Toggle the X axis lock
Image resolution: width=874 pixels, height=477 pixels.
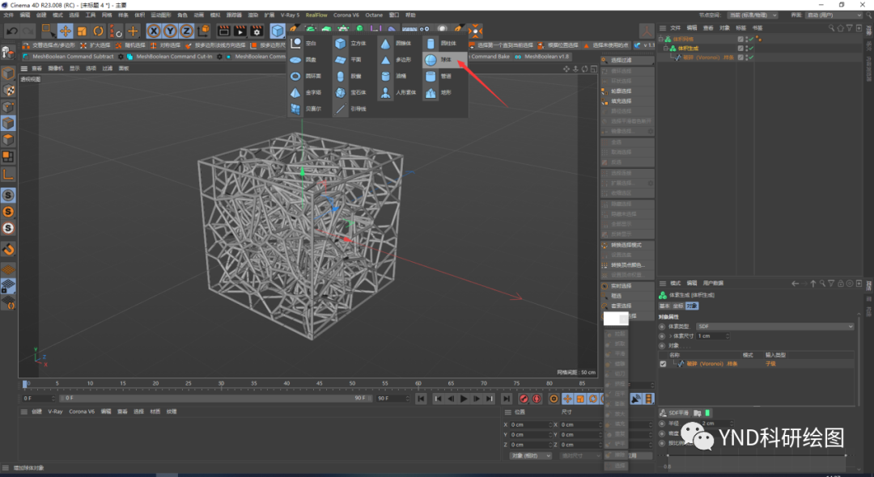(x=155, y=32)
